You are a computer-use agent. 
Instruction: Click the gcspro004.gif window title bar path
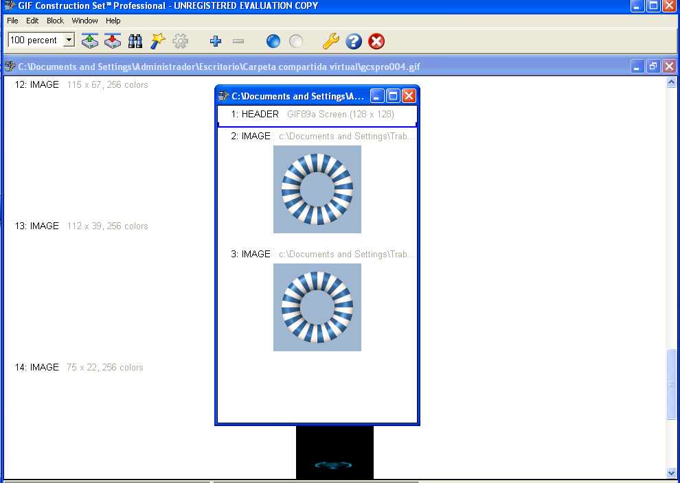219,67
